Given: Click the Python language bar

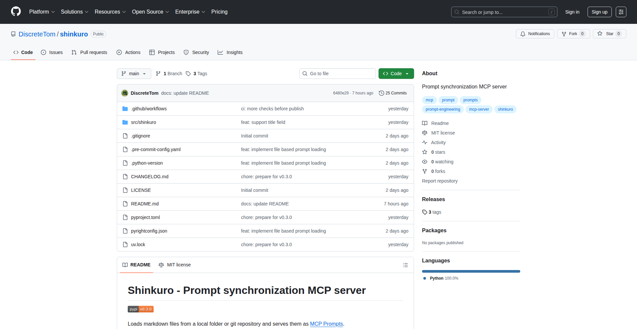Looking at the screenshot, I should (x=471, y=271).
